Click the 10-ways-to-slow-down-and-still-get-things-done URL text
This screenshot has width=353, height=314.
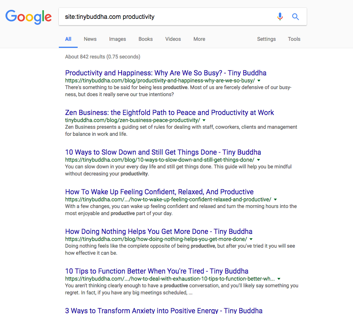click(160, 160)
